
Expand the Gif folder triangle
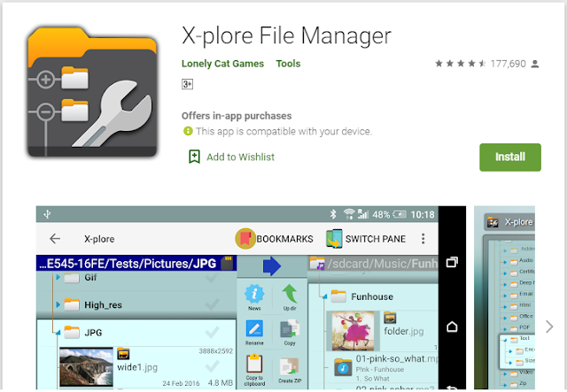point(58,278)
